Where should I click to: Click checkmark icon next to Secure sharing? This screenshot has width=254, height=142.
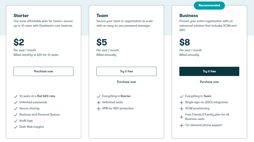click(16, 109)
